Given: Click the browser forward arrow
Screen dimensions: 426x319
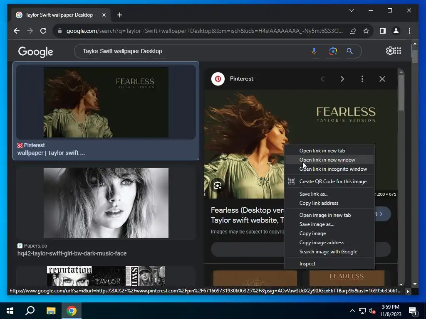Looking at the screenshot, I should (30, 31).
